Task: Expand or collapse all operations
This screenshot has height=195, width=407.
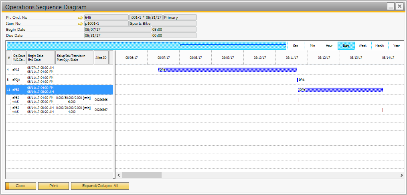Action: pos(100,186)
